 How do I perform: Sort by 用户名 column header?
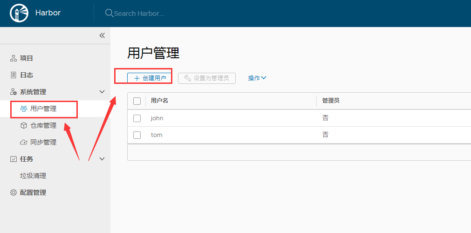pyautogui.click(x=159, y=101)
